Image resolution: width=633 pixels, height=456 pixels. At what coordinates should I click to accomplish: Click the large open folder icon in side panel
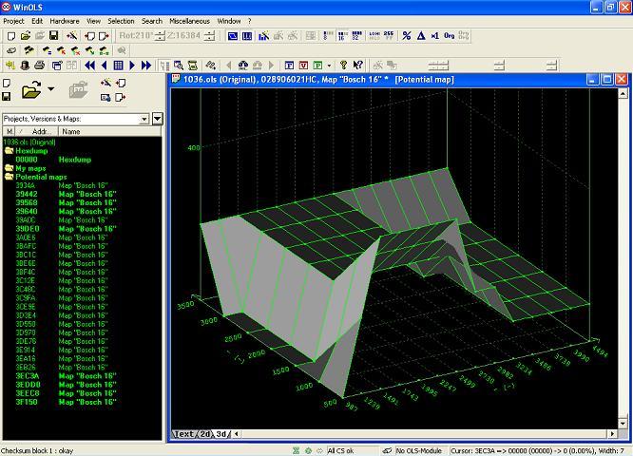pyautogui.click(x=31, y=89)
